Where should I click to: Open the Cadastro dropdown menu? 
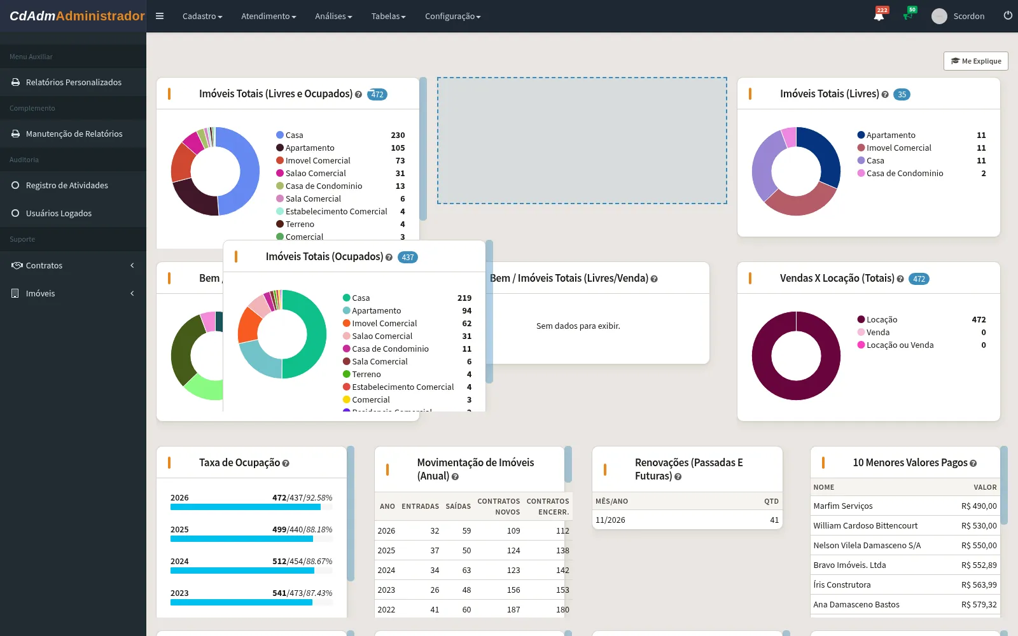coord(202,17)
